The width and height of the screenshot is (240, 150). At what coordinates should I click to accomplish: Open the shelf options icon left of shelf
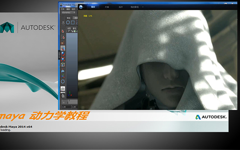63,22
